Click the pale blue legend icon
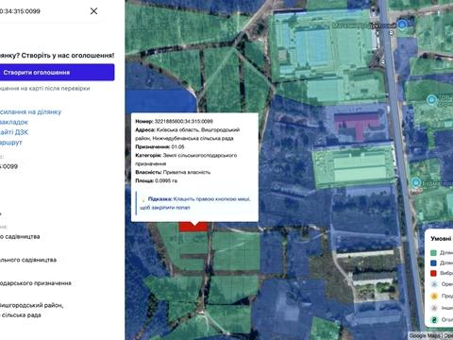Screen dimensions: 453x340 tap(434, 284)
